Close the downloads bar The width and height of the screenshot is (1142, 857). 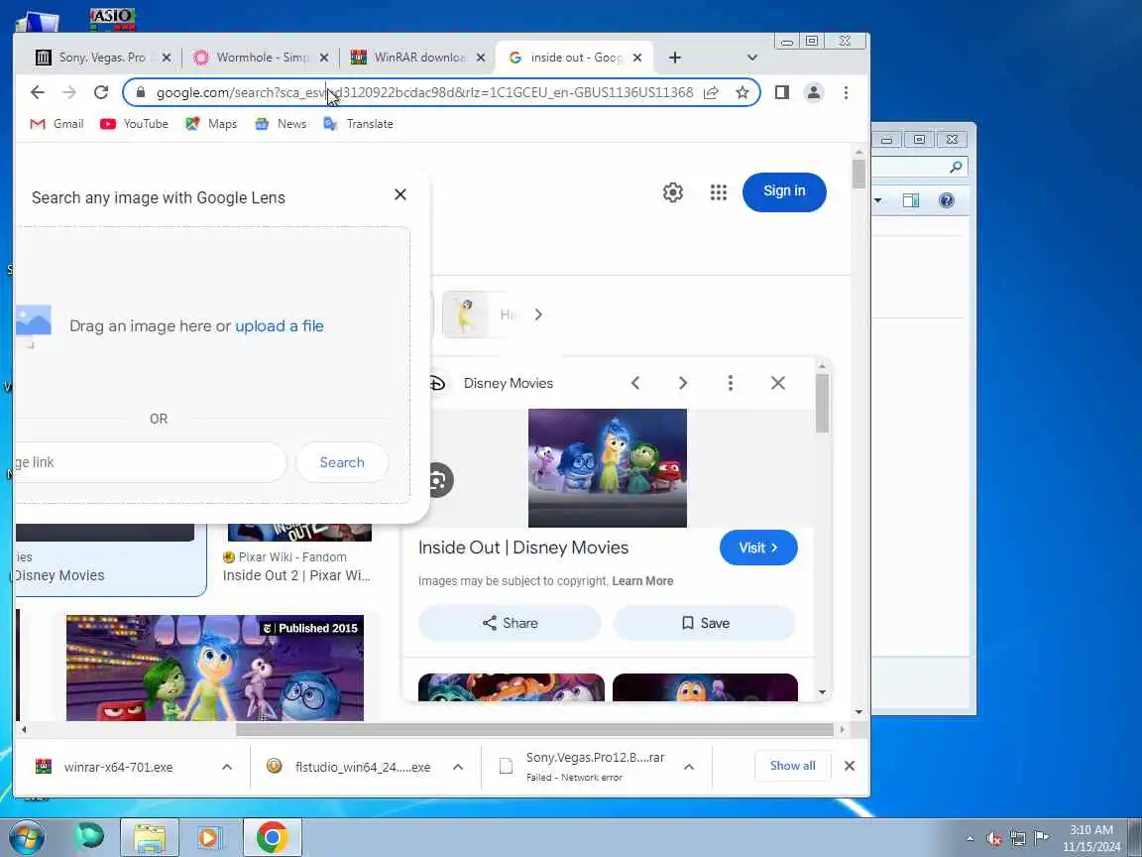(x=850, y=766)
